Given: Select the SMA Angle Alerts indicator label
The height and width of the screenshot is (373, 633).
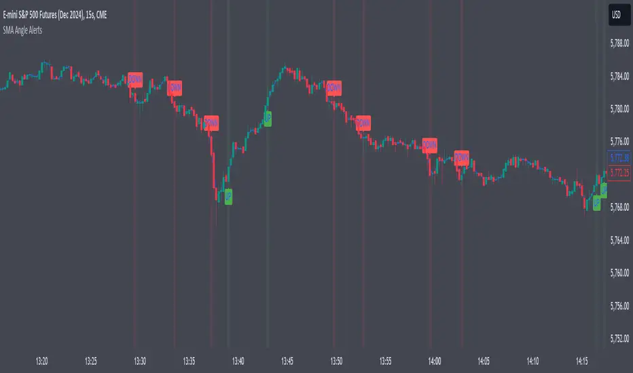Looking at the screenshot, I should pos(22,31).
